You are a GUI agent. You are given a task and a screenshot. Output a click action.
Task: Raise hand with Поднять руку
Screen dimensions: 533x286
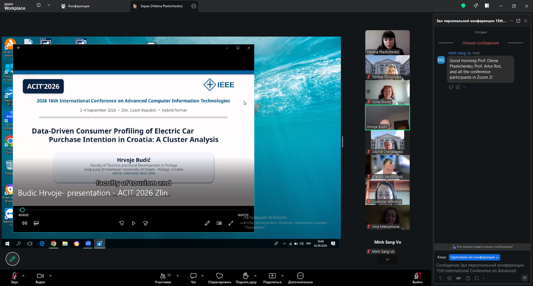coord(246,278)
